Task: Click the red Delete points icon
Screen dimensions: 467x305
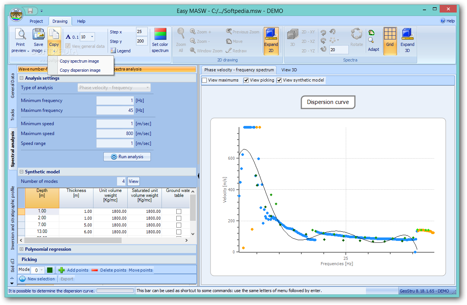Action: point(95,270)
